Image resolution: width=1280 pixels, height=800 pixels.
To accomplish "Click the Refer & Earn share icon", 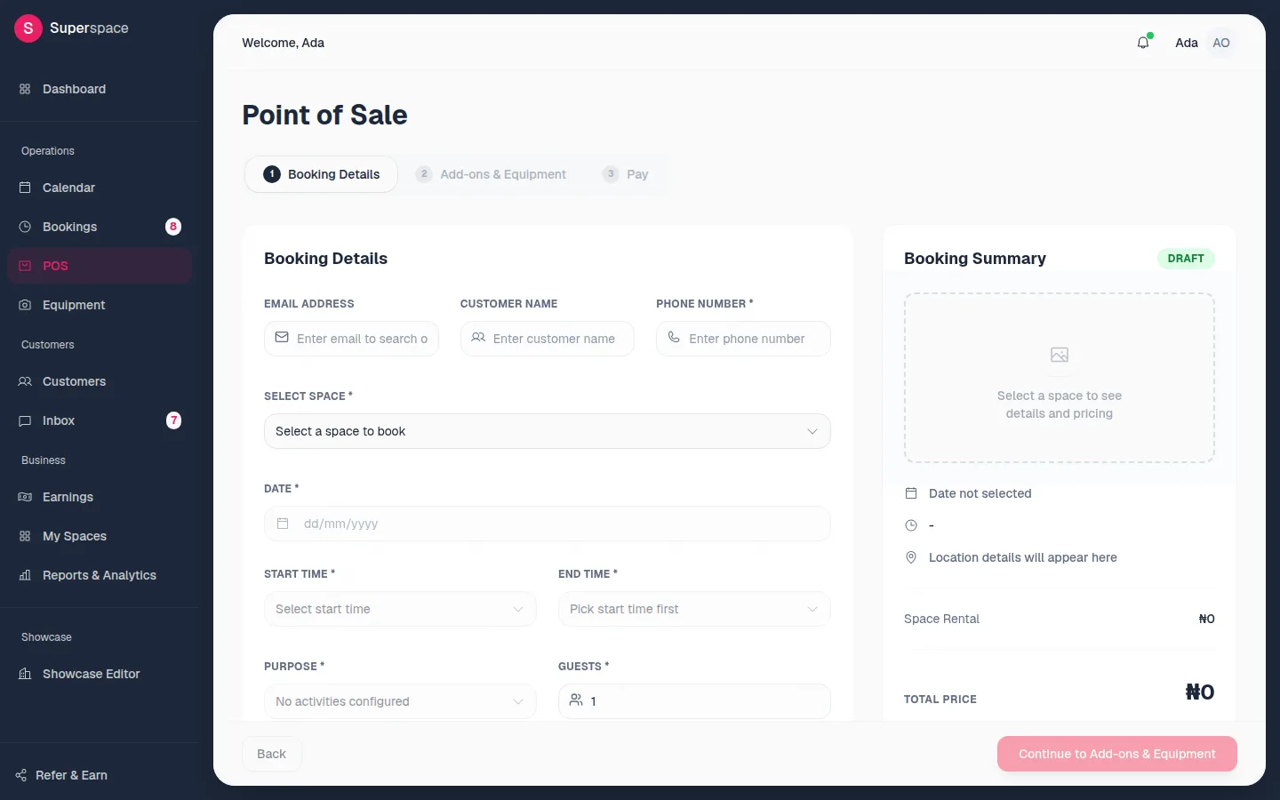I will click(21, 775).
